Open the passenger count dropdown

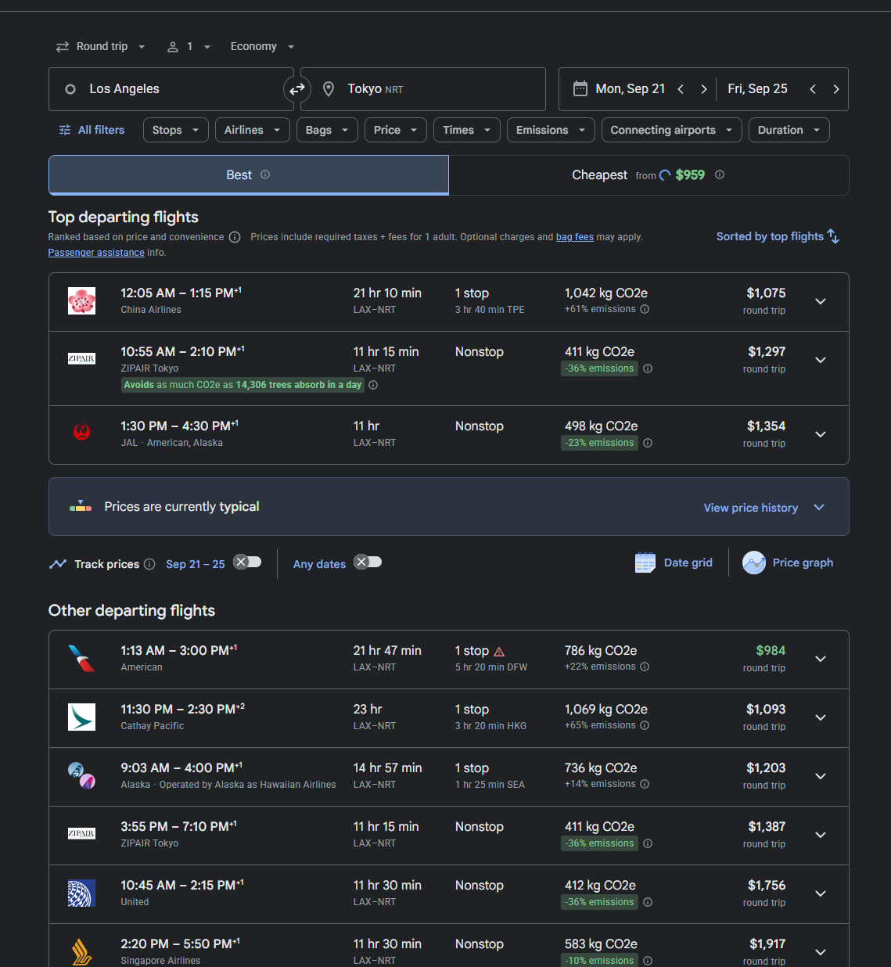(189, 46)
